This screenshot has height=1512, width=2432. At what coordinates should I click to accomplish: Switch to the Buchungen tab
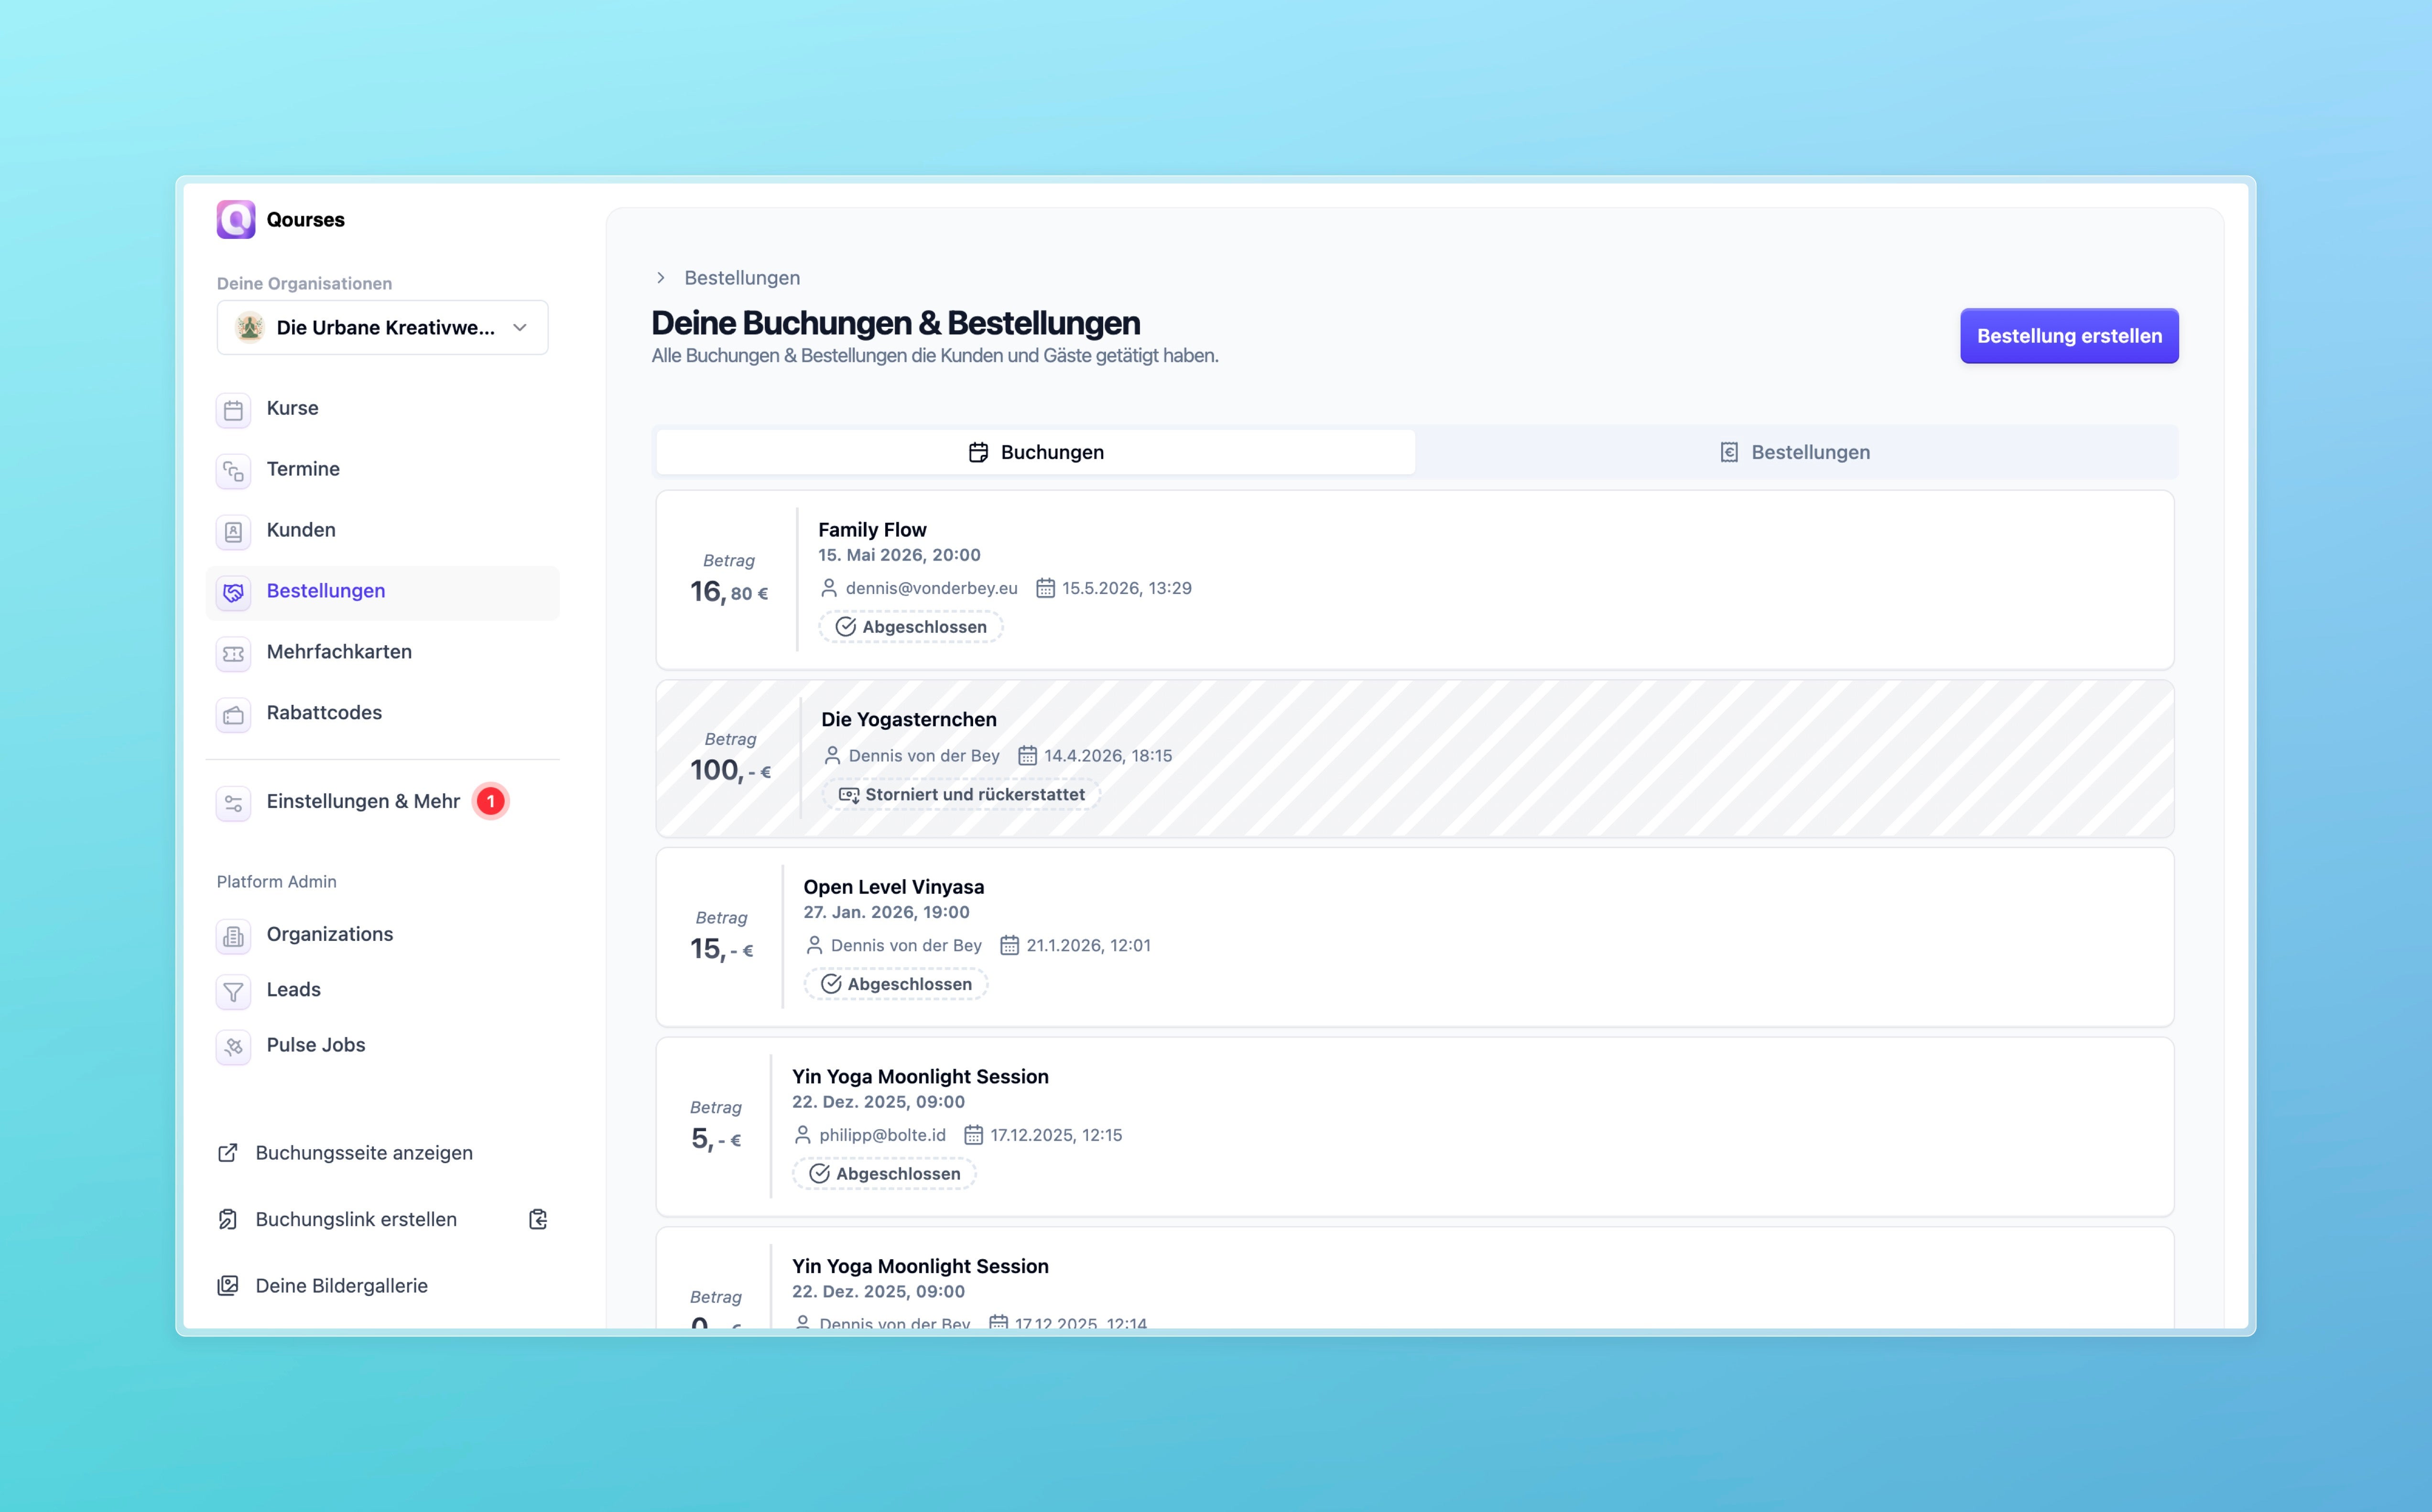[x=1036, y=452]
